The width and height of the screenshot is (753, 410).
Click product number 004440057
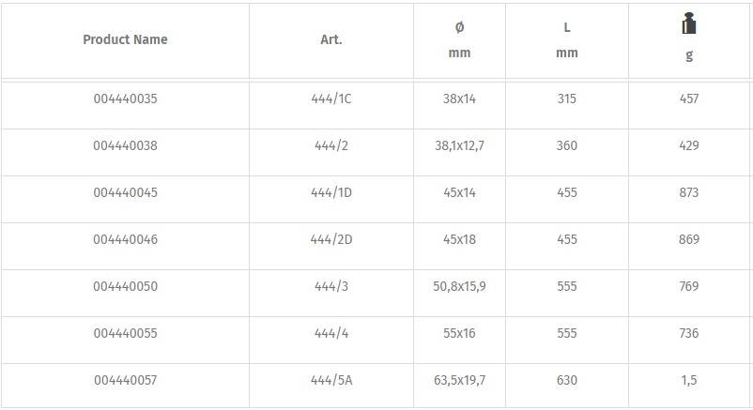(x=125, y=380)
